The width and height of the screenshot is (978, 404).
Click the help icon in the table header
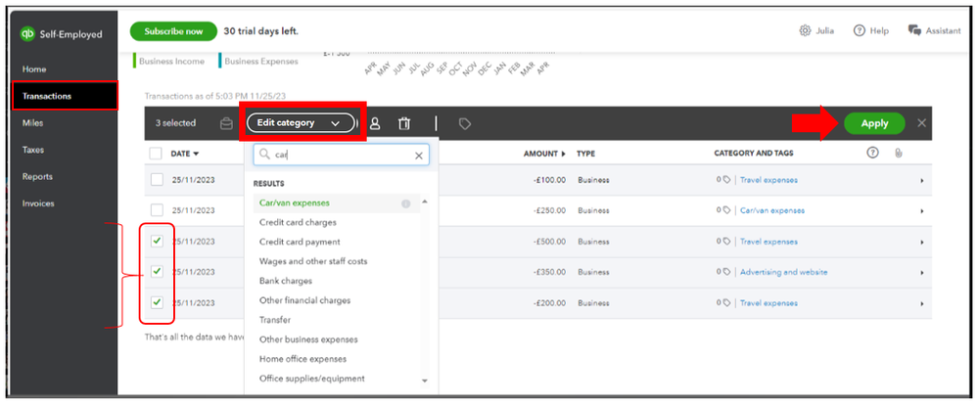[x=872, y=153]
